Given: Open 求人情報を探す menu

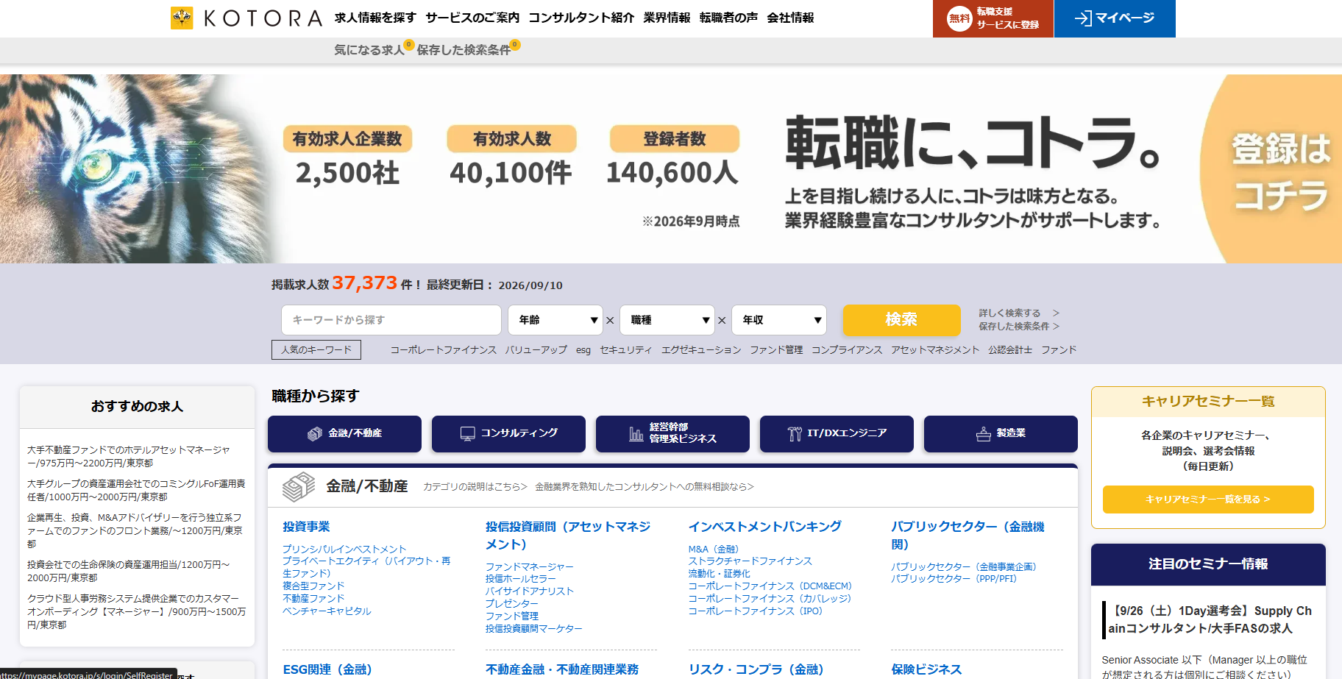Looking at the screenshot, I should 375,18.
